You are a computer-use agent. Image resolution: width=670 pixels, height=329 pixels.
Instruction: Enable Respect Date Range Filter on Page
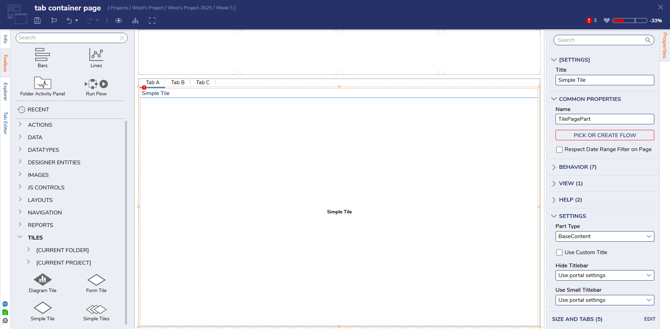point(559,150)
